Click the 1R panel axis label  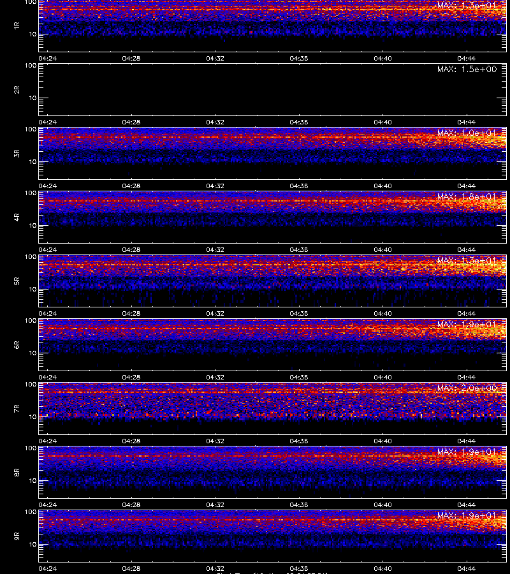[17, 26]
